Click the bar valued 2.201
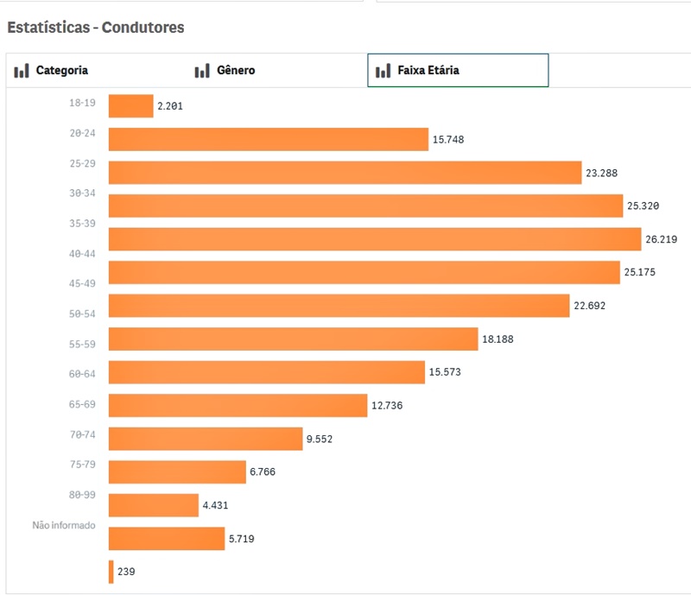This screenshot has width=691, height=595. (x=130, y=106)
